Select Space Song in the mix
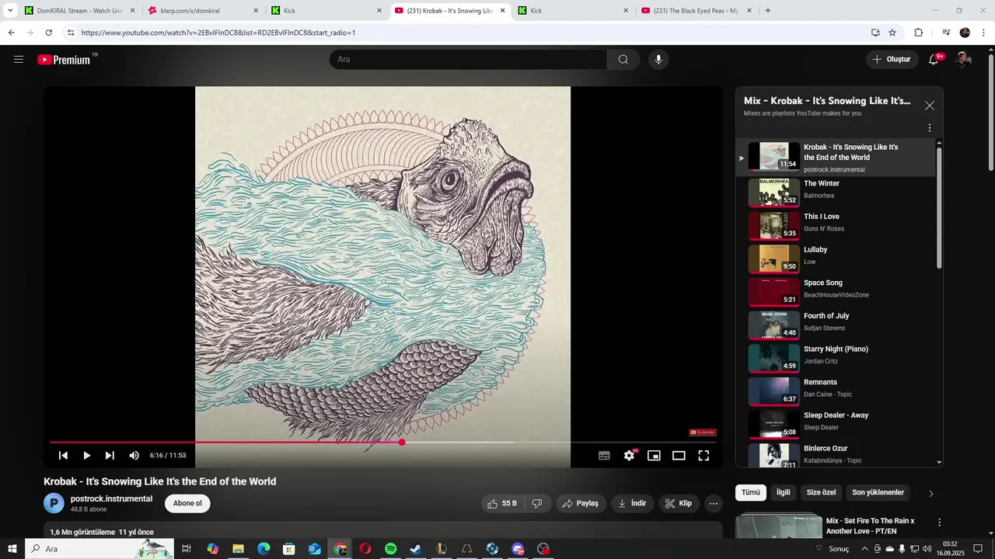995x559 pixels. pyautogui.click(x=836, y=290)
